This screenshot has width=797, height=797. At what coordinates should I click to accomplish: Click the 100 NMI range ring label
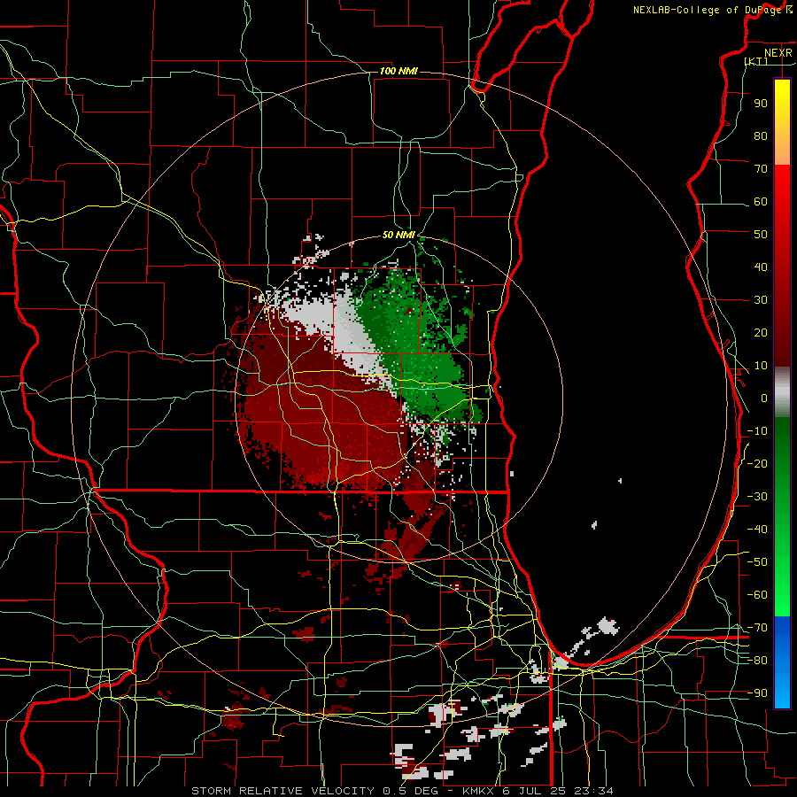[398, 71]
